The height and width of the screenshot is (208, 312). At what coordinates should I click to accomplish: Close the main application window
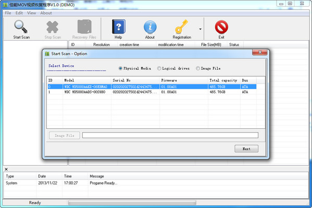pos(302,4)
